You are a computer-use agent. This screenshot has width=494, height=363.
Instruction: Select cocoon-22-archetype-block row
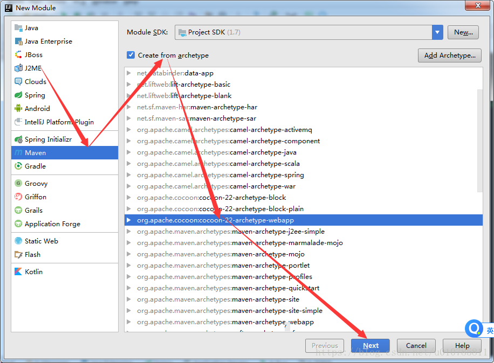tap(304, 197)
